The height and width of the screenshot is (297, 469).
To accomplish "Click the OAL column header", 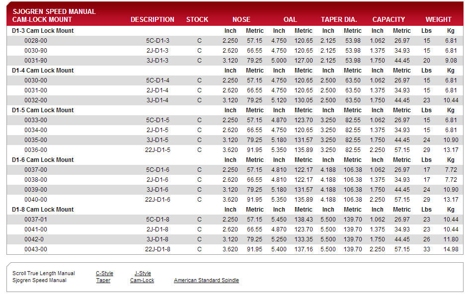I will tap(290, 19).
